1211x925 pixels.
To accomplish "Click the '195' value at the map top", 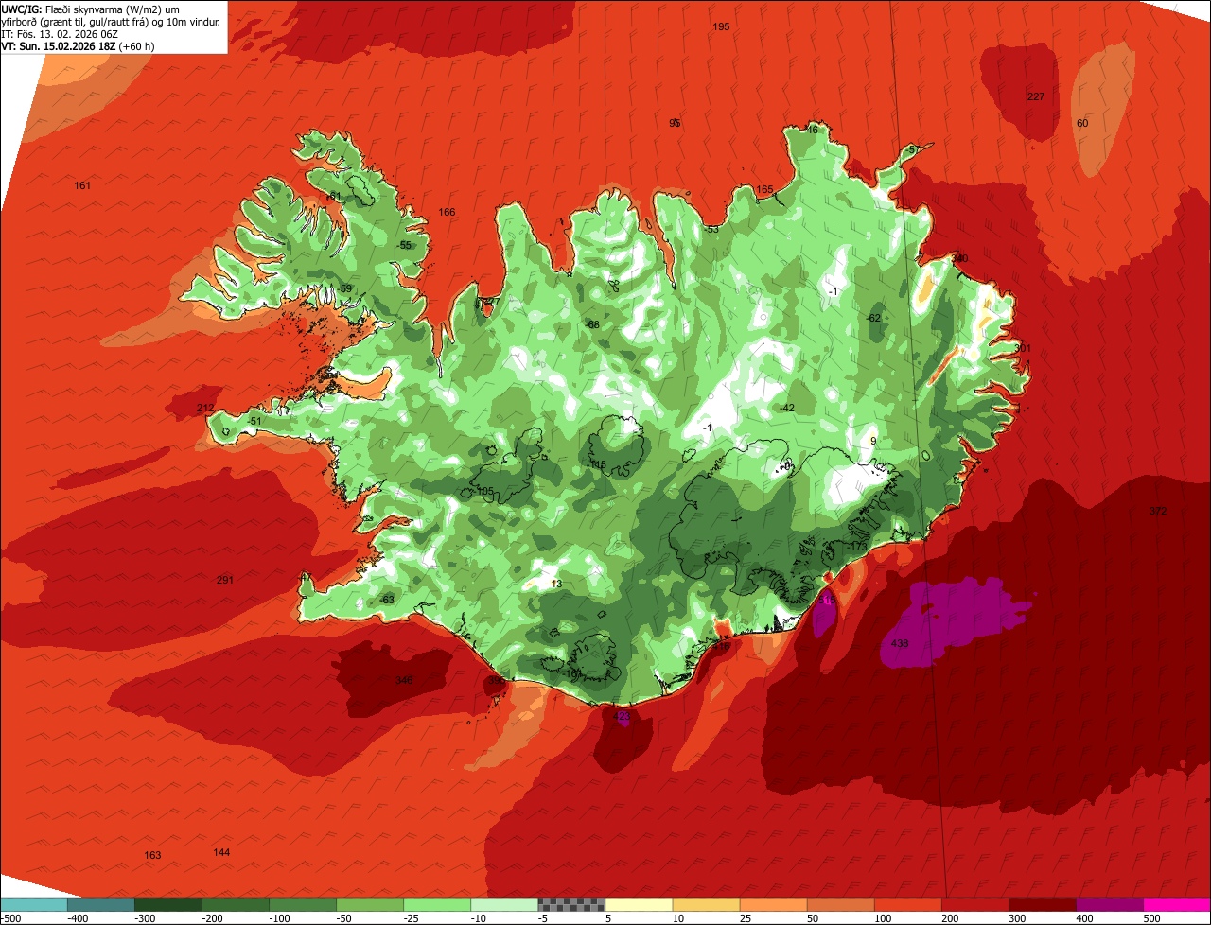I will point(721,26).
